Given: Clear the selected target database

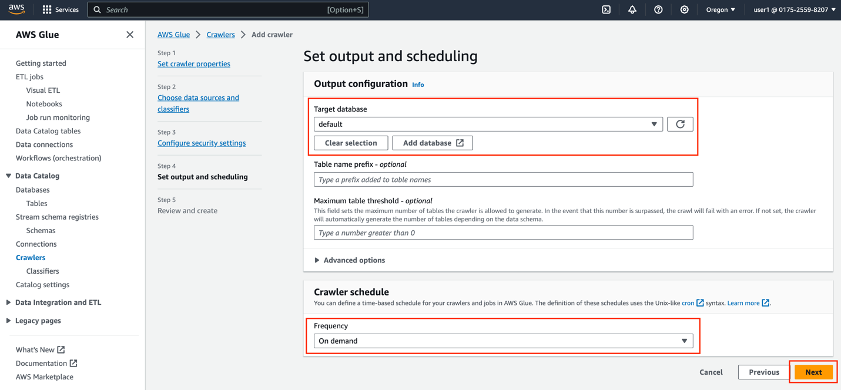Looking at the screenshot, I should click(x=350, y=143).
